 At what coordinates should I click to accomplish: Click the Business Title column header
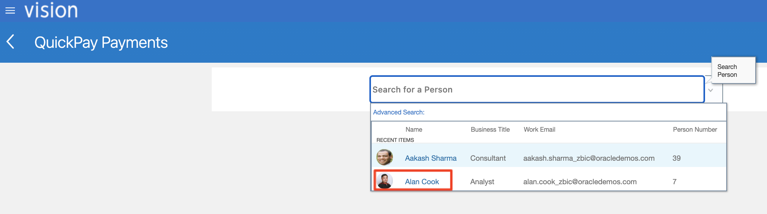pos(490,130)
